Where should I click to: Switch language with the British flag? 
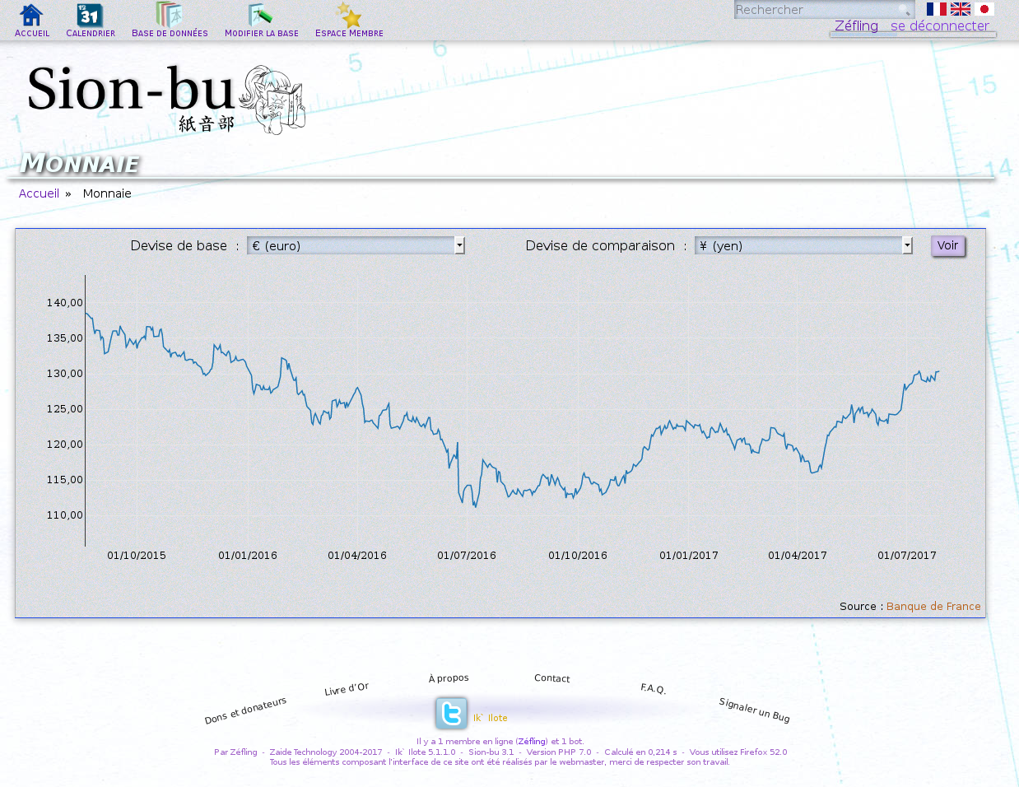[960, 9]
